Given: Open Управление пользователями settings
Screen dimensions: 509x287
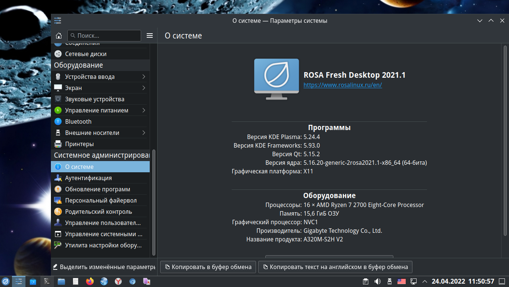Looking at the screenshot, I should [x=100, y=223].
